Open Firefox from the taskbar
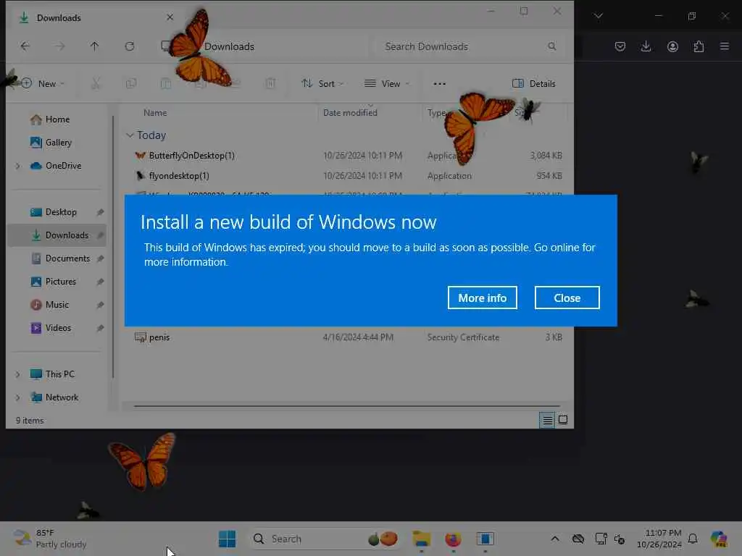This screenshot has height=556, width=742. coord(453,539)
